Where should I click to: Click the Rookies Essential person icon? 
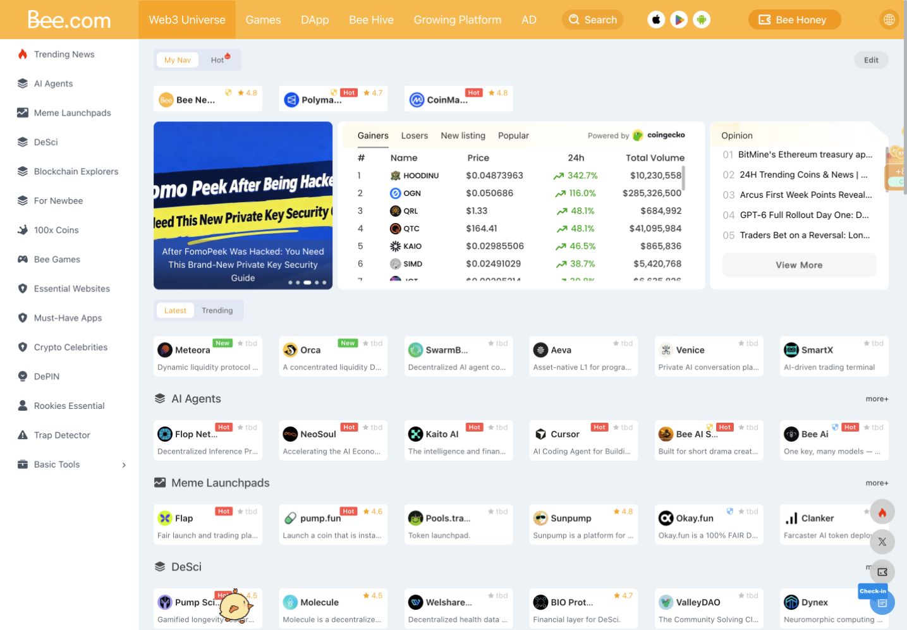pyautogui.click(x=23, y=406)
